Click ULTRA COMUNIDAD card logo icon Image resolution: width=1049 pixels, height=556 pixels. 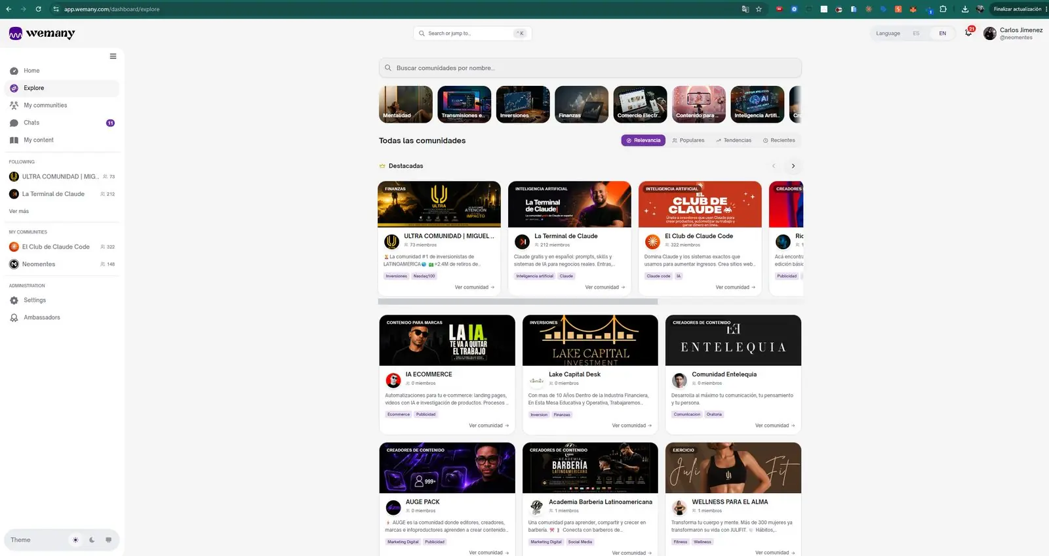coord(391,241)
